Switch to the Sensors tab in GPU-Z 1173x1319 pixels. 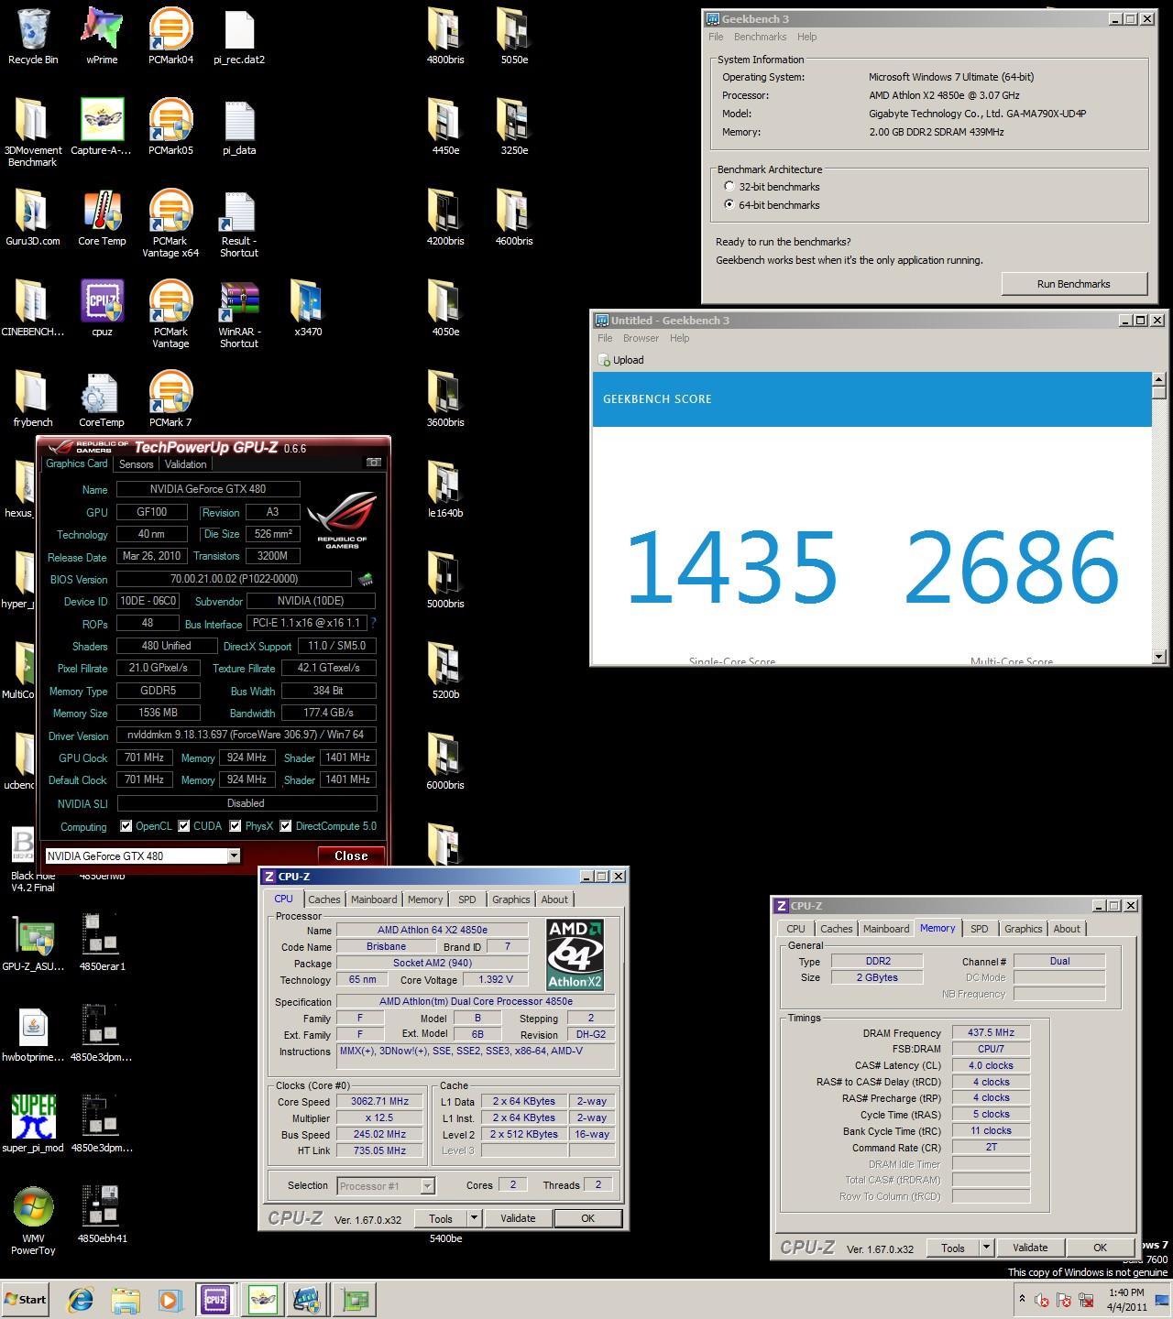pyautogui.click(x=137, y=464)
